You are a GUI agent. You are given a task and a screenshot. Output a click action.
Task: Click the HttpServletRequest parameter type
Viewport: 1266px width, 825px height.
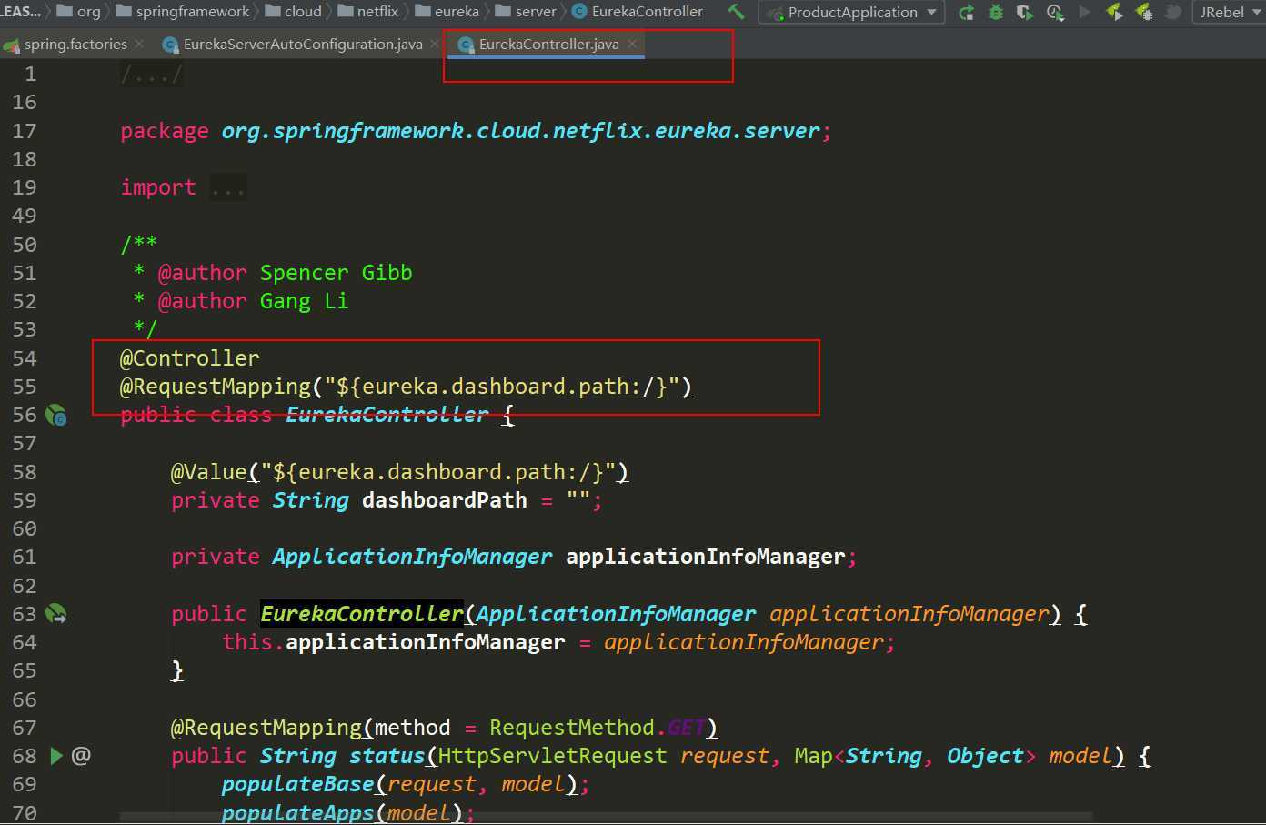pyautogui.click(x=553, y=756)
